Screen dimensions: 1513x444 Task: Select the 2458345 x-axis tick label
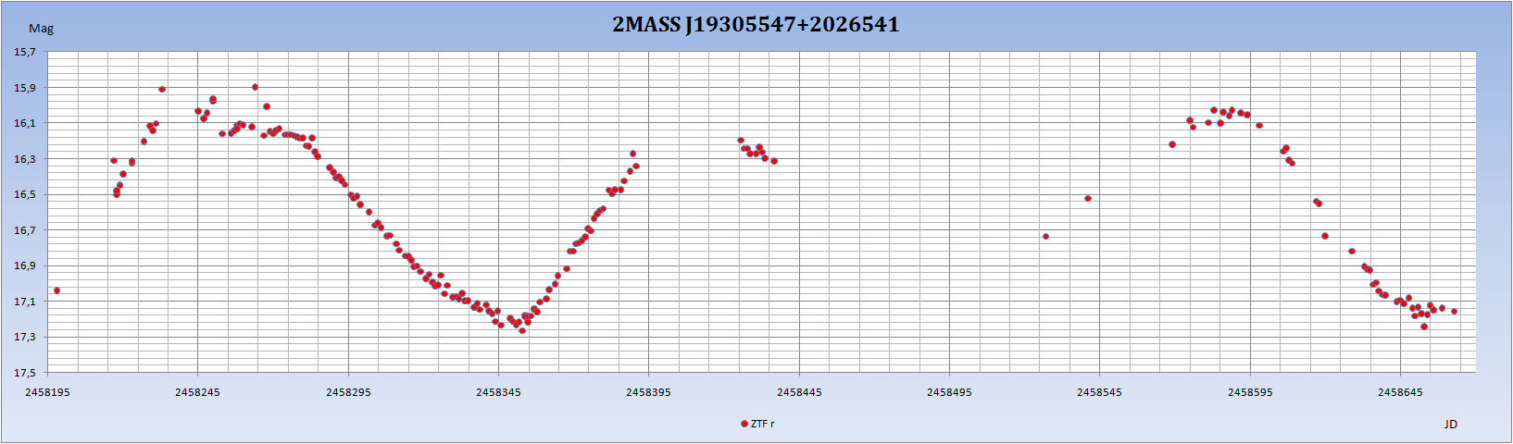[x=498, y=392]
